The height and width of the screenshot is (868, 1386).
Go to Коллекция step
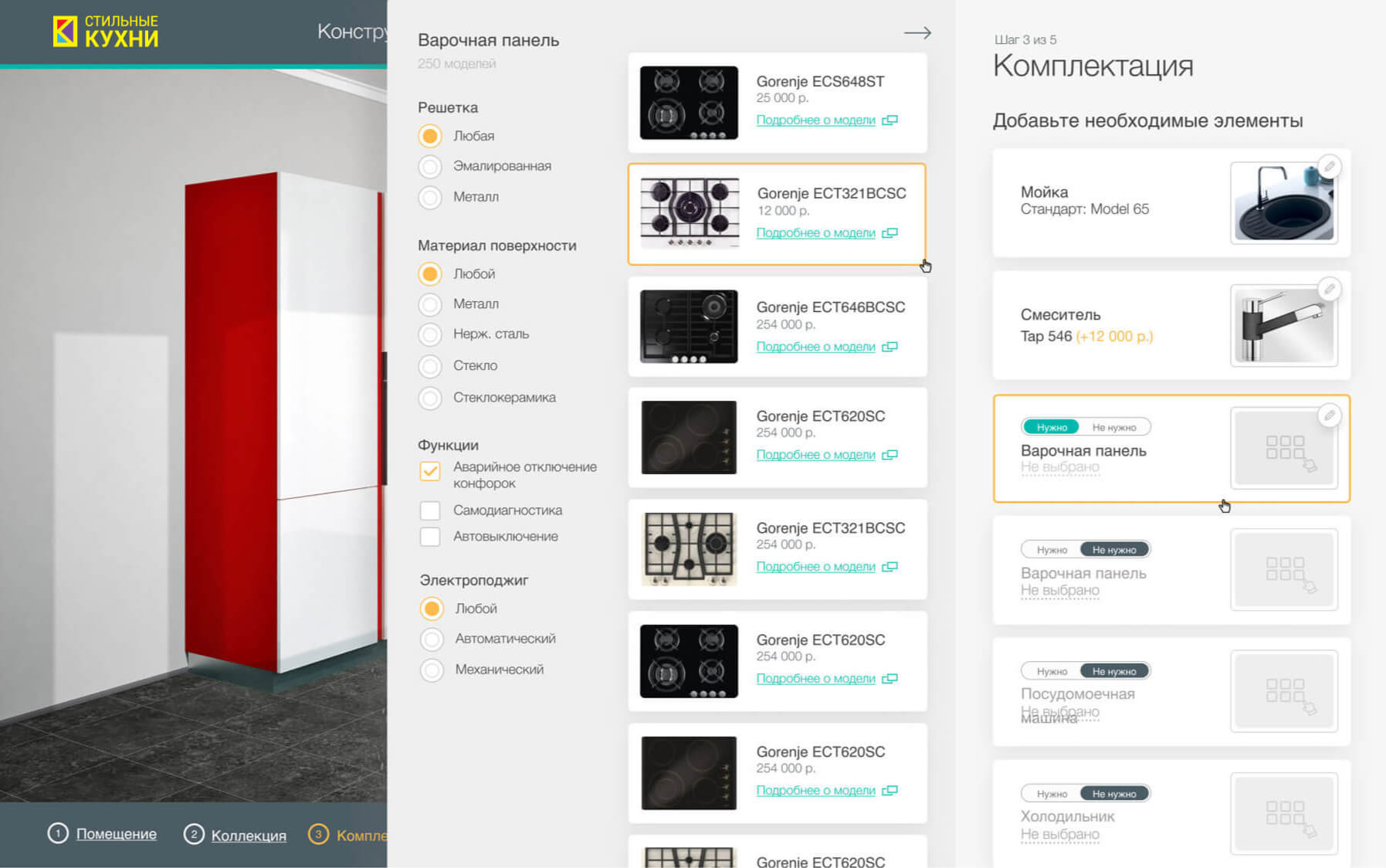point(249,836)
